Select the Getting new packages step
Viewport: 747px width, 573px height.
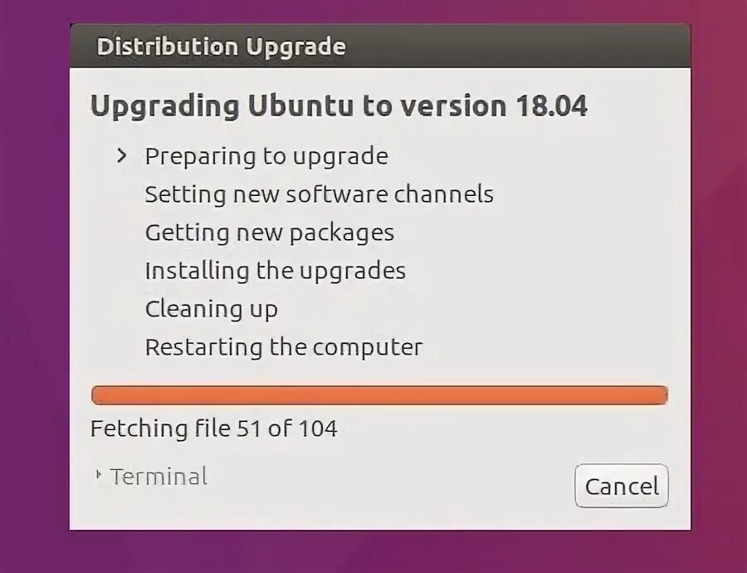pos(269,233)
